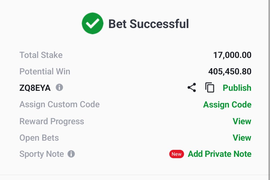View Reward Progress
The width and height of the screenshot is (270, 180).
[x=242, y=121]
